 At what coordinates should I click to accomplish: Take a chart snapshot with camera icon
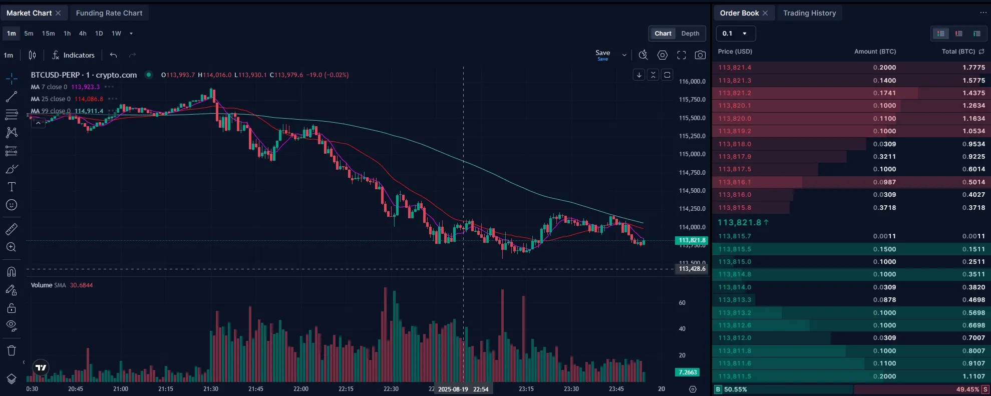700,55
